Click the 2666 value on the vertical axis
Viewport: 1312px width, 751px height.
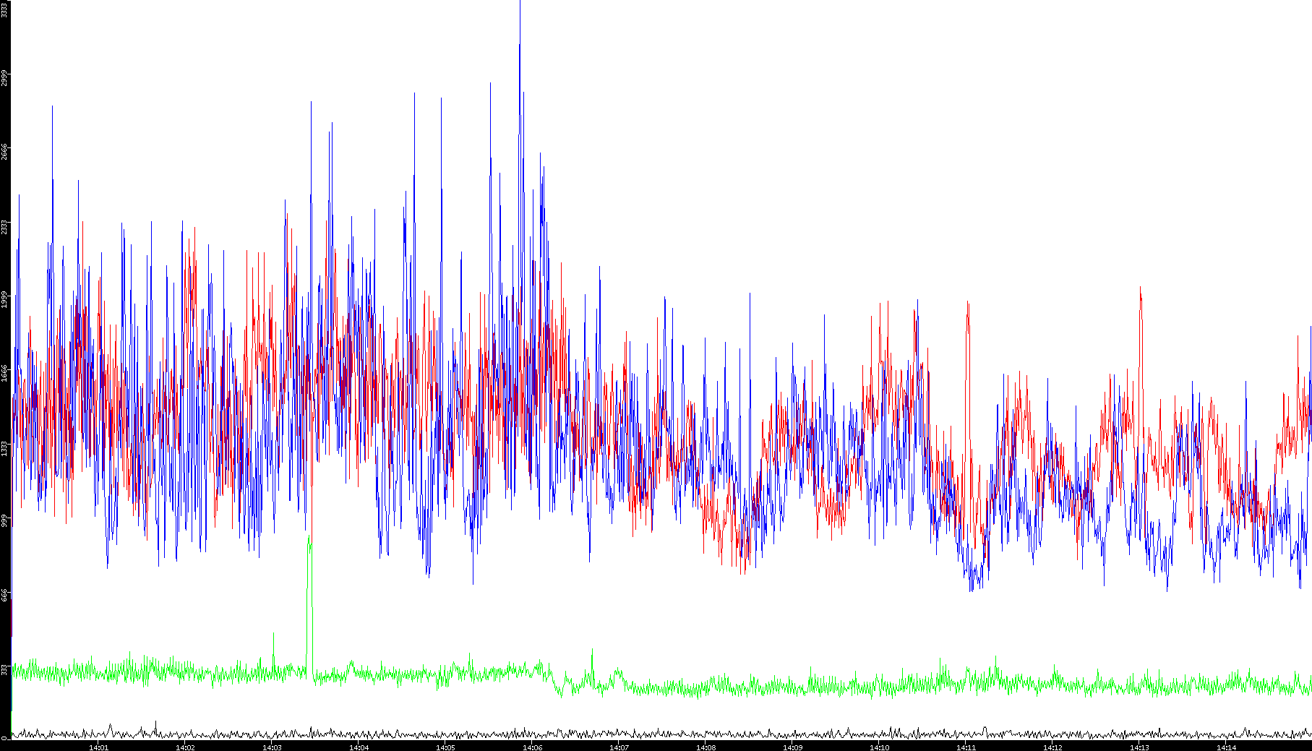[x=4, y=152]
